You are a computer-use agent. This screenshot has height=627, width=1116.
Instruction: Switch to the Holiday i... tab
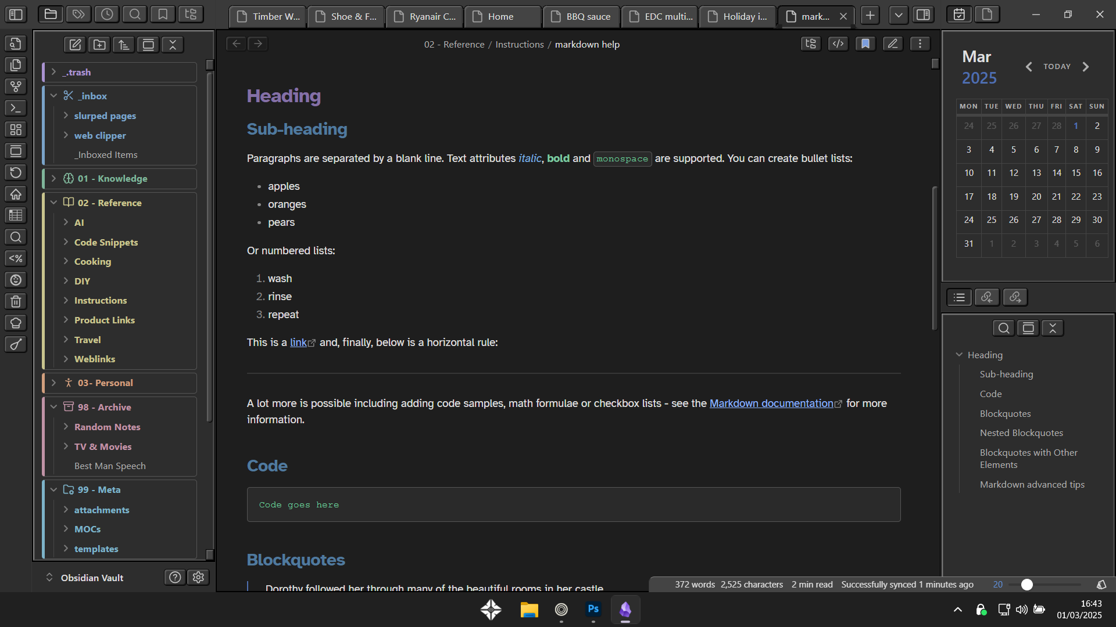[x=738, y=16]
